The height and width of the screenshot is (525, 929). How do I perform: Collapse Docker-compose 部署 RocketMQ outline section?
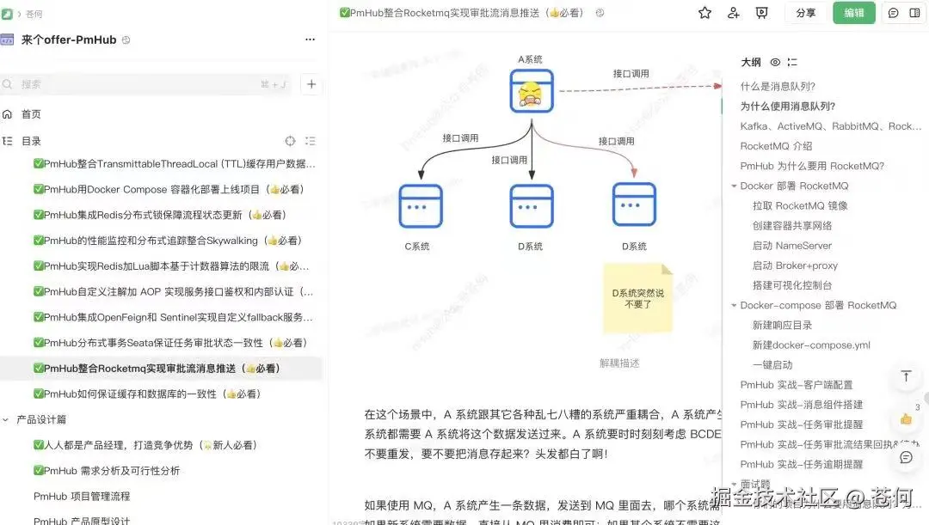click(734, 305)
